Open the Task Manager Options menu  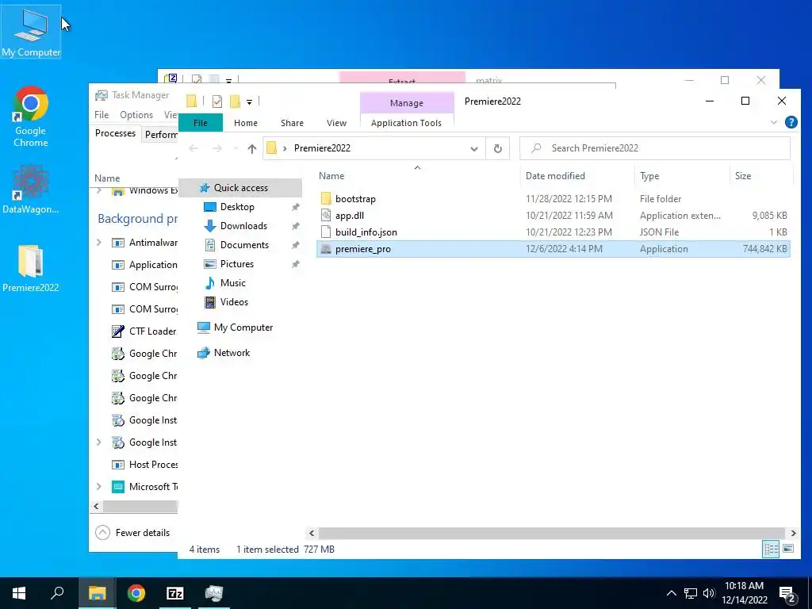coord(136,115)
